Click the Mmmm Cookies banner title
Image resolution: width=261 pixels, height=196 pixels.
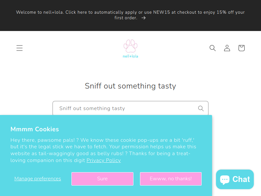tap(35, 129)
